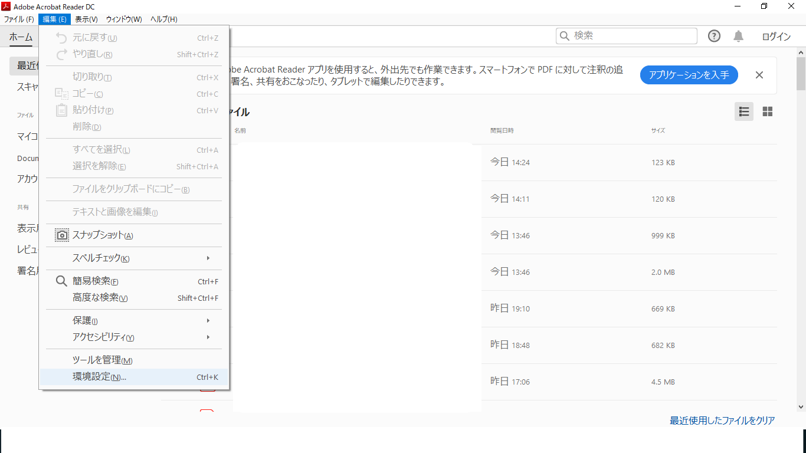Viewport: 806px width, 453px height.
Task: Click the ログイン link
Action: click(776, 37)
